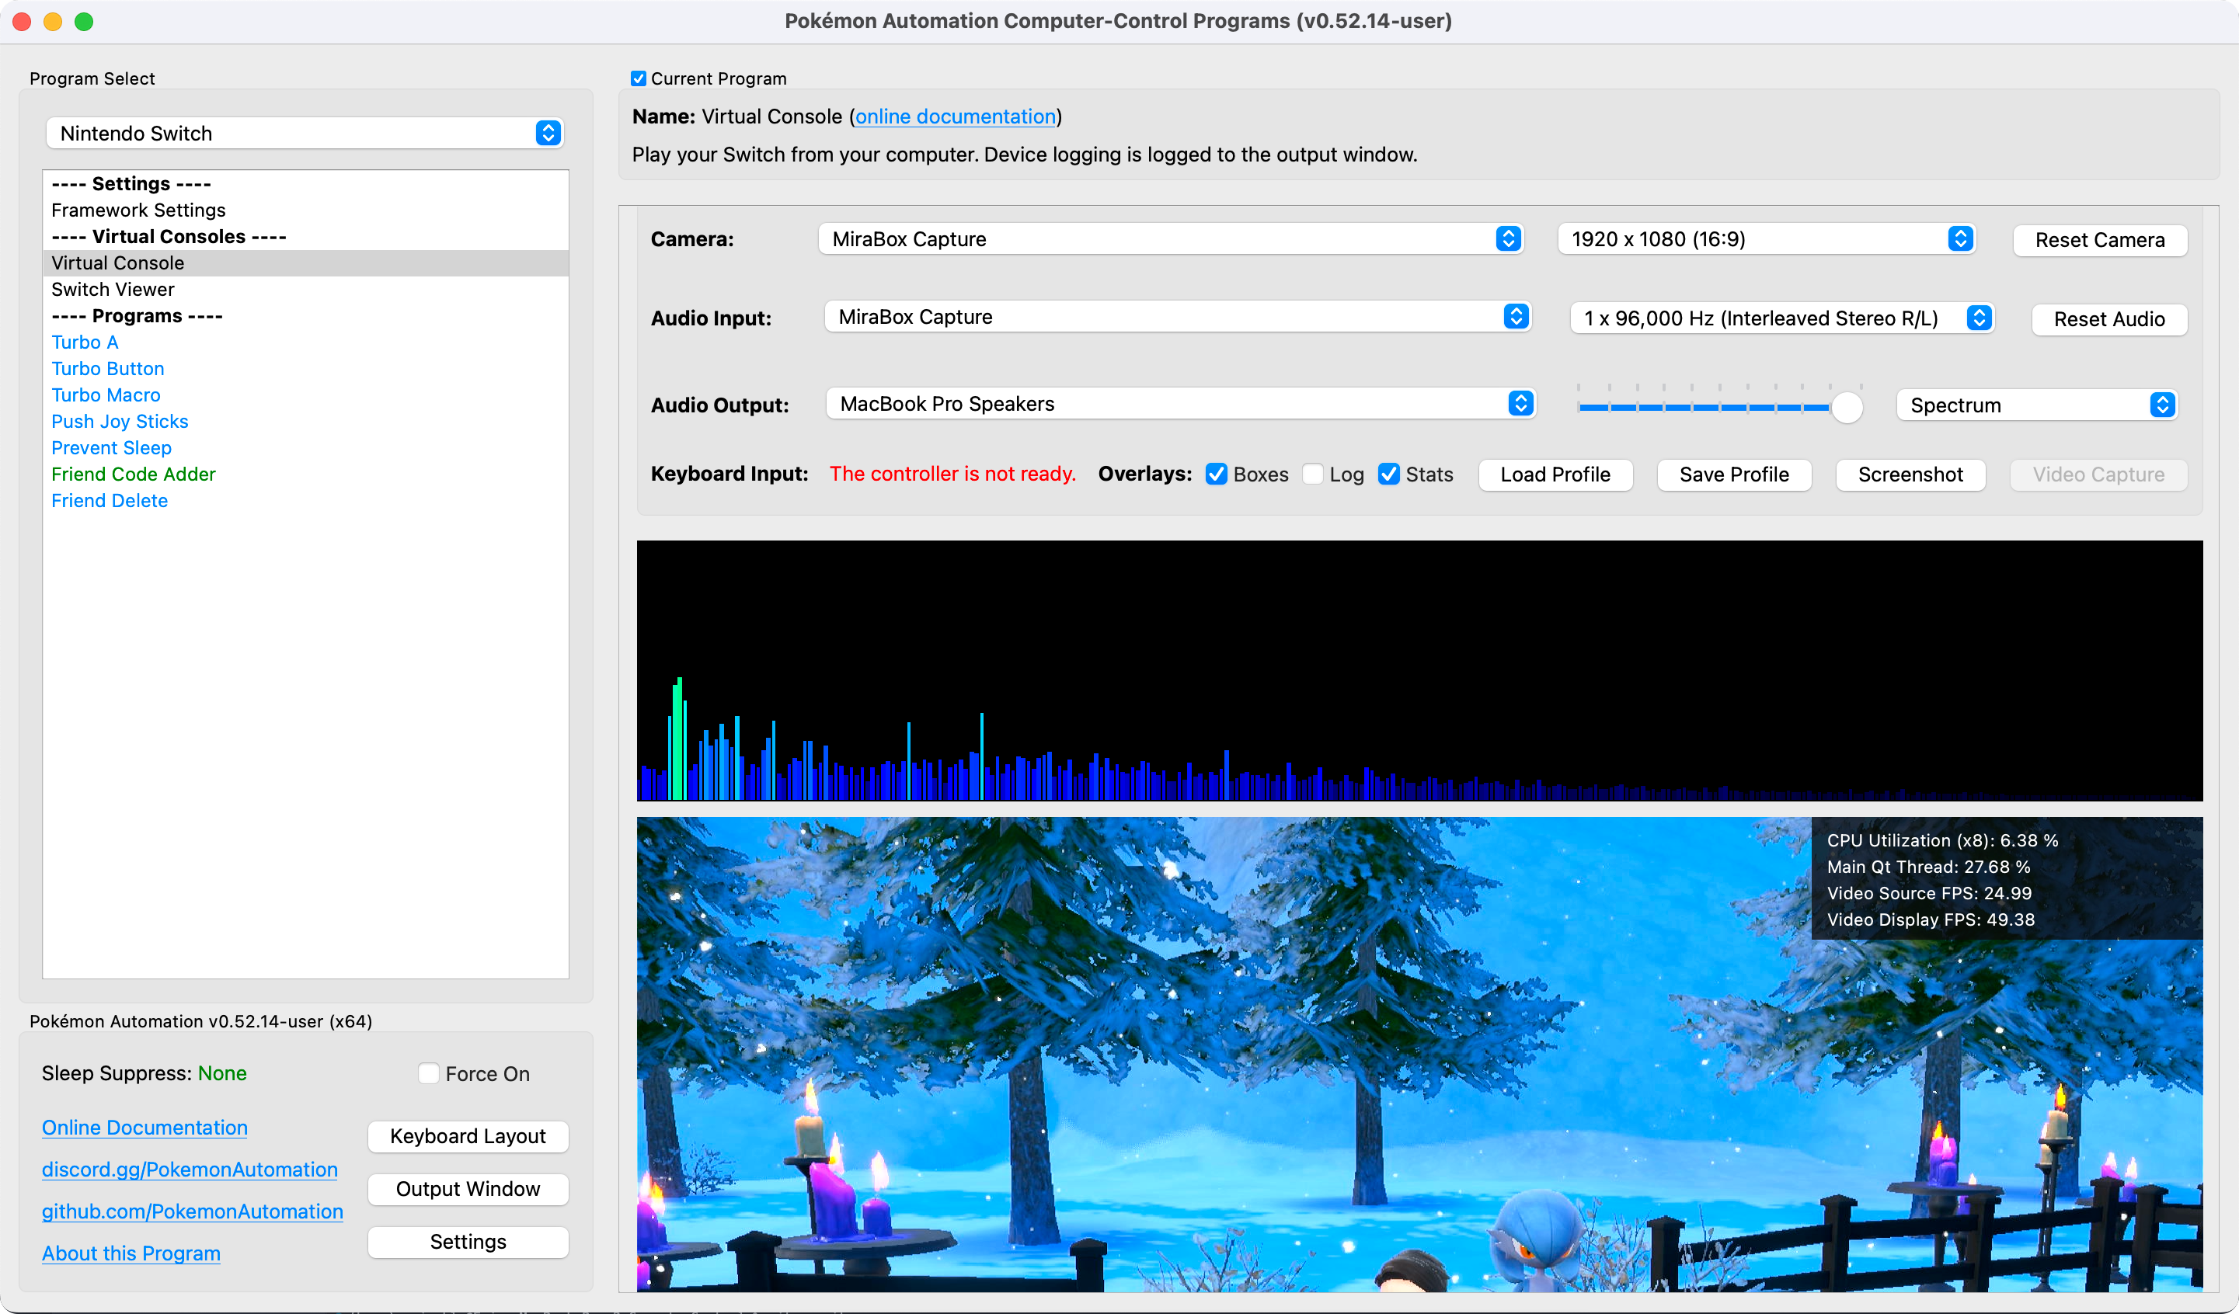Click the Screenshot button

click(x=1910, y=474)
